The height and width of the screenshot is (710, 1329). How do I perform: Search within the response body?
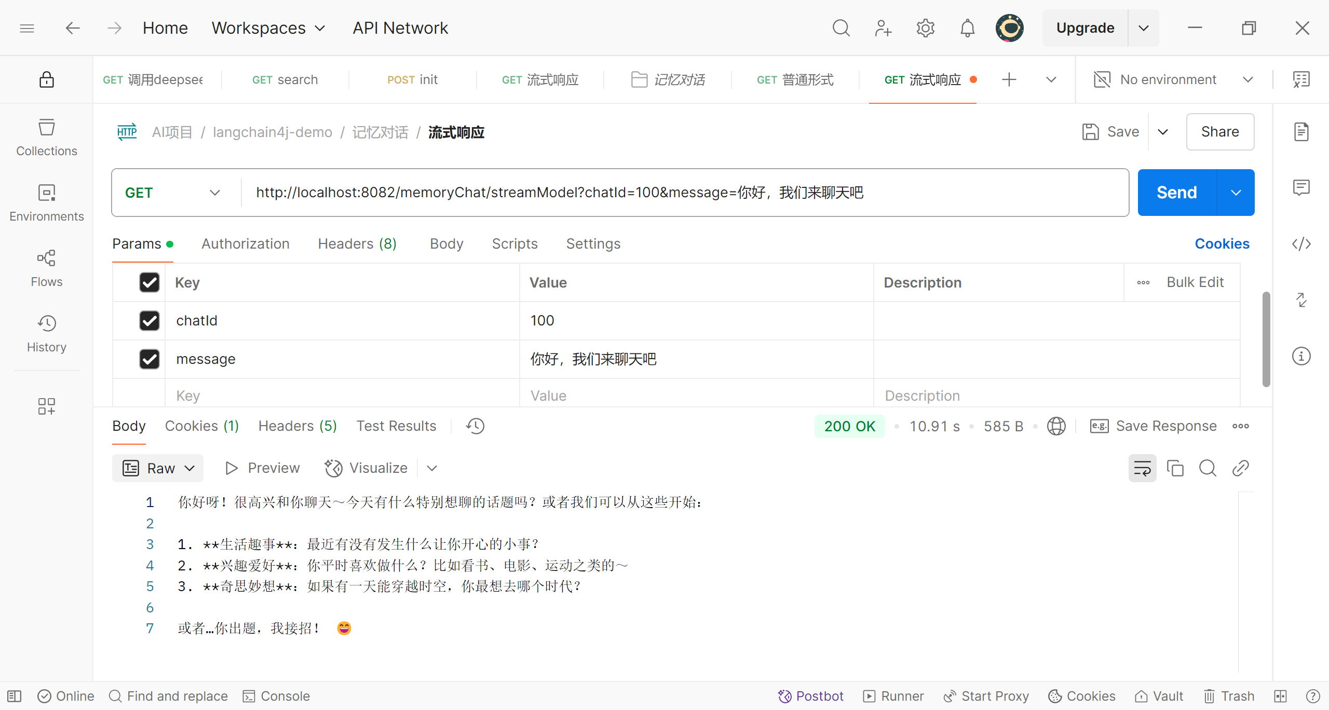coord(1208,468)
